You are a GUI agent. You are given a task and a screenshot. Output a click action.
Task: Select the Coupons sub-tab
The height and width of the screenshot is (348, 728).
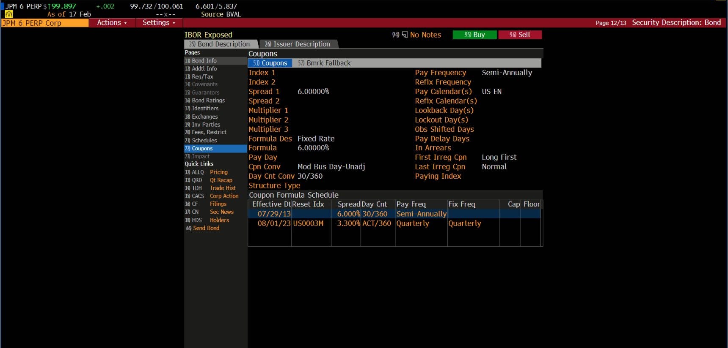[x=270, y=63]
